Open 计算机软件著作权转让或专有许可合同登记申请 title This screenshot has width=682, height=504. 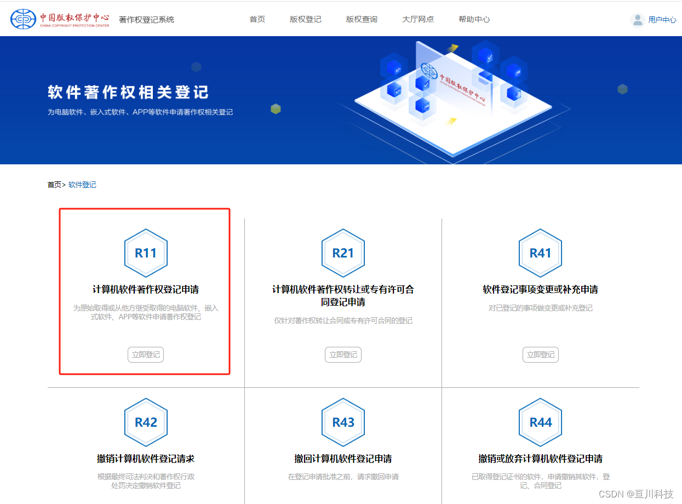(343, 296)
